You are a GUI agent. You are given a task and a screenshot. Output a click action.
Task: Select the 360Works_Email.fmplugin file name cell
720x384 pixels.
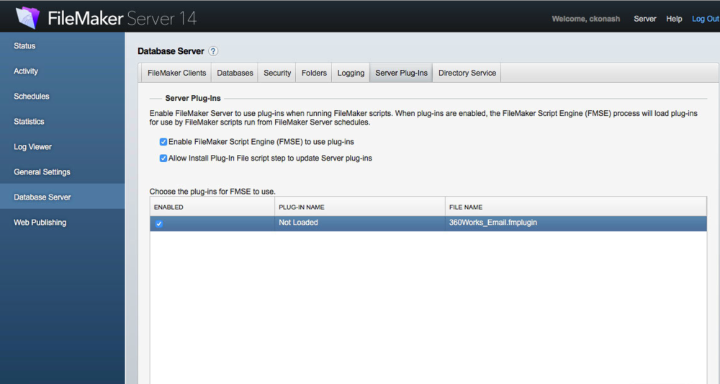click(x=576, y=223)
